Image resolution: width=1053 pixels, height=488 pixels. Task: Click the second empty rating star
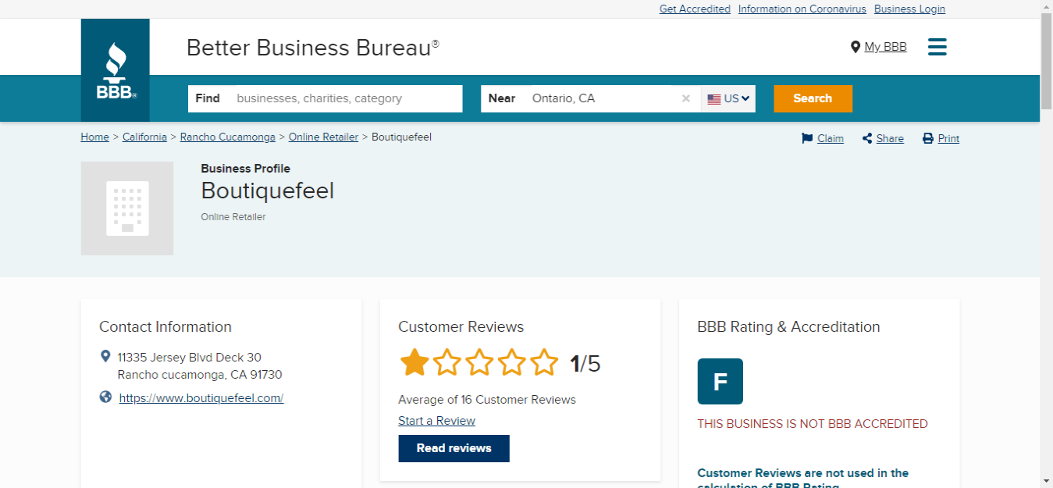coord(447,363)
